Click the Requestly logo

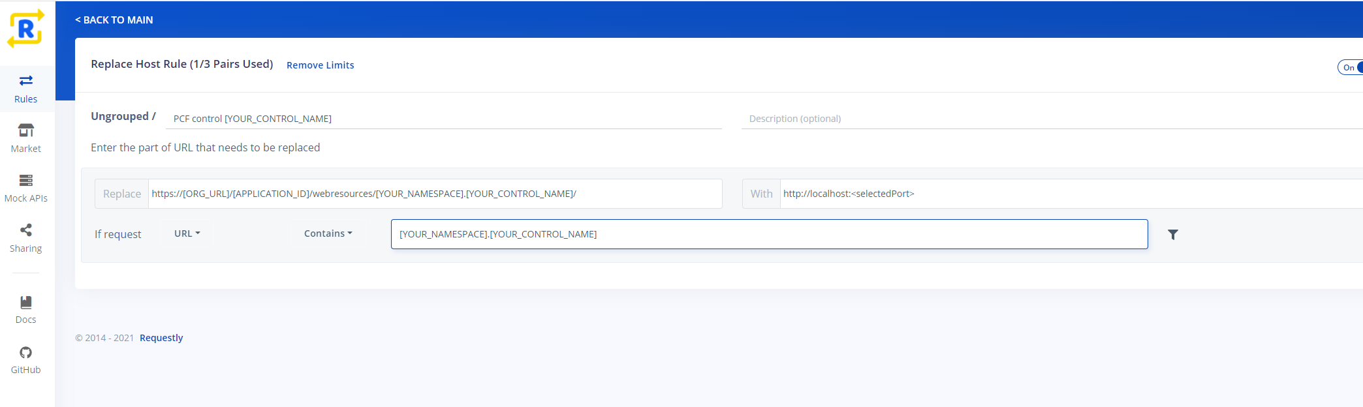25,29
